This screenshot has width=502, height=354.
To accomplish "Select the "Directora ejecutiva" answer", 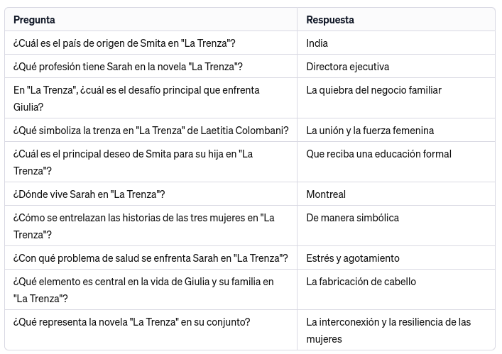I will [347, 67].
